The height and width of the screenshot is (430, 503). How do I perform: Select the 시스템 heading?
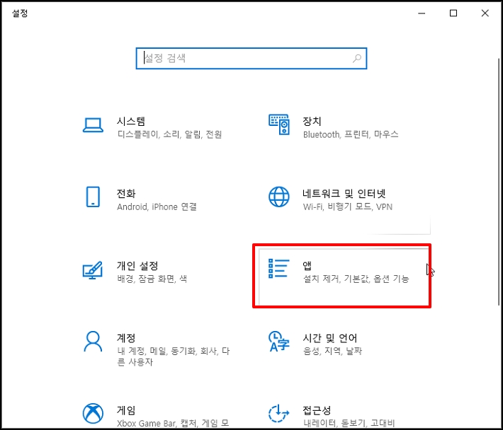click(131, 122)
